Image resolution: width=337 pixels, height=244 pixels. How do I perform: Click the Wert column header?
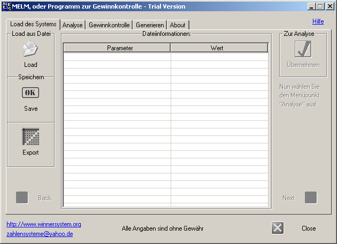click(219, 48)
